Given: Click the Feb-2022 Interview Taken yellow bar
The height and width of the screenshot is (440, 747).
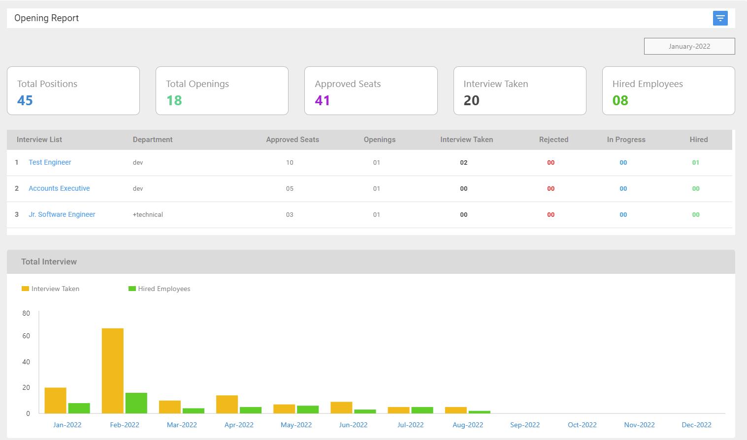Looking at the screenshot, I should [113, 371].
